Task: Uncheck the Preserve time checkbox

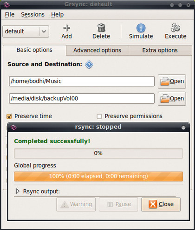Action: pos(9,116)
